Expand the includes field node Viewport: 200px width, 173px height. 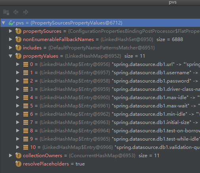click(x=11, y=48)
